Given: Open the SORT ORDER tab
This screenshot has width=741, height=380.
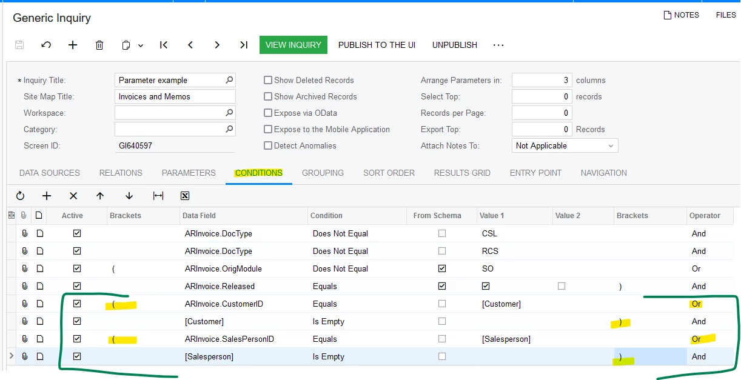Looking at the screenshot, I should click(389, 173).
